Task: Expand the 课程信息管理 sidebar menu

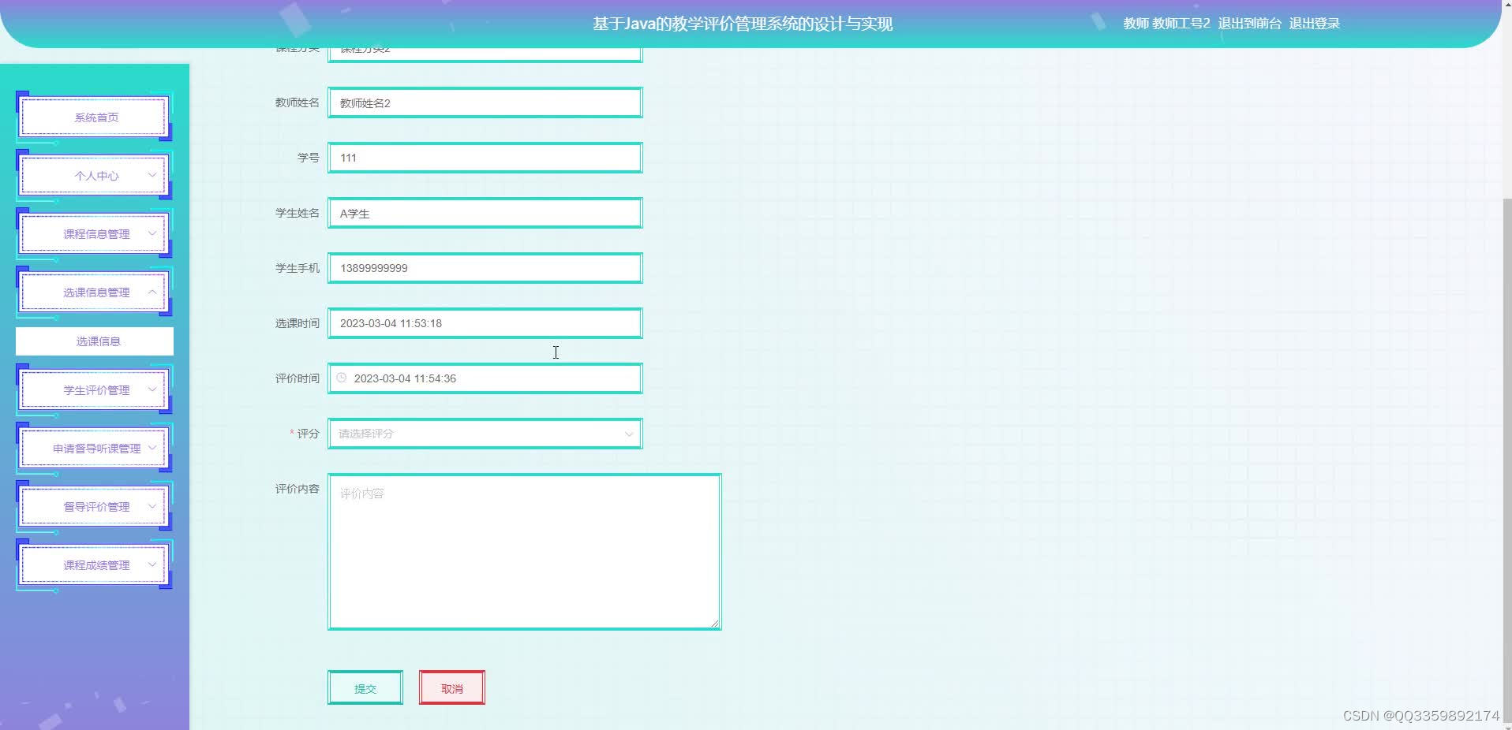Action: pyautogui.click(x=95, y=234)
